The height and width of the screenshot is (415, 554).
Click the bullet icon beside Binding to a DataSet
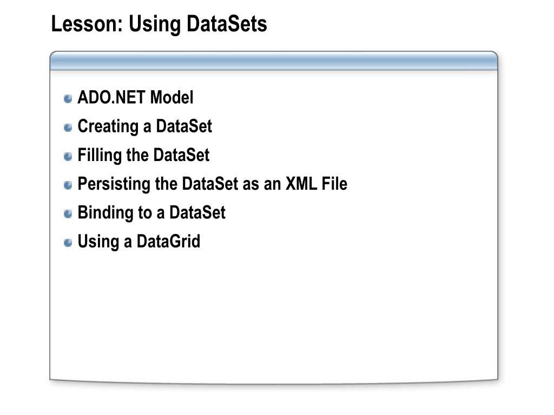(x=68, y=214)
